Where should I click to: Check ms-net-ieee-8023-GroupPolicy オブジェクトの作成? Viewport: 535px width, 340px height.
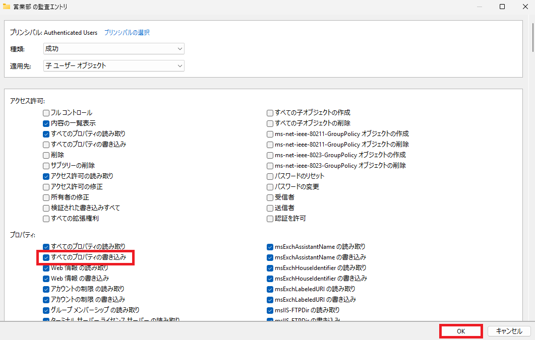pos(270,155)
